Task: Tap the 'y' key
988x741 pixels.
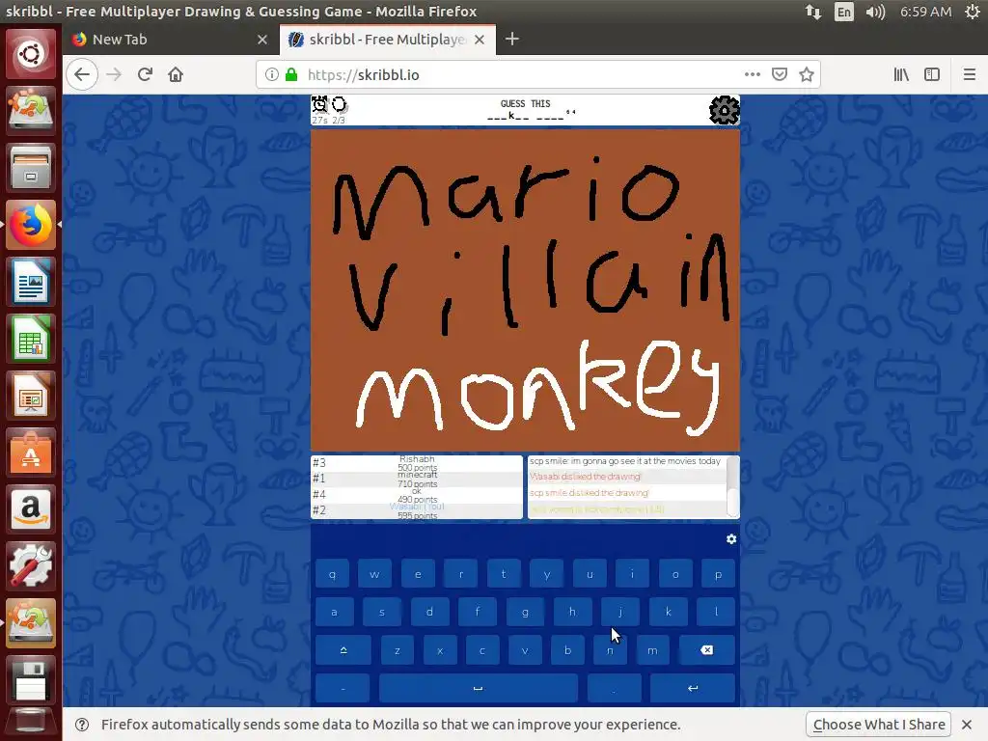Action: click(x=546, y=574)
